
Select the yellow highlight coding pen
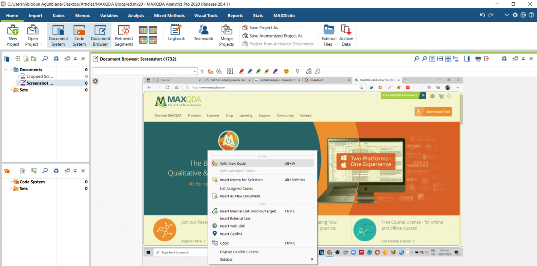pos(267,71)
